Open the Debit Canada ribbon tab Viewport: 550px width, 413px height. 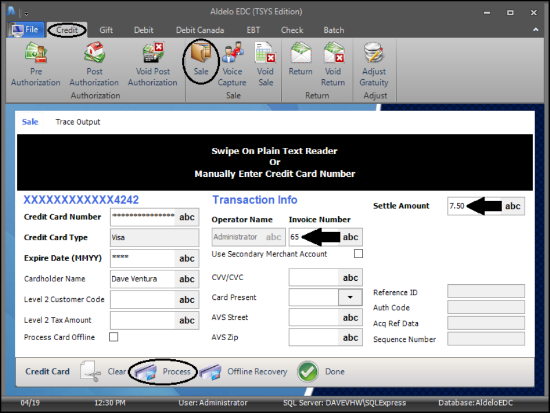pos(200,30)
